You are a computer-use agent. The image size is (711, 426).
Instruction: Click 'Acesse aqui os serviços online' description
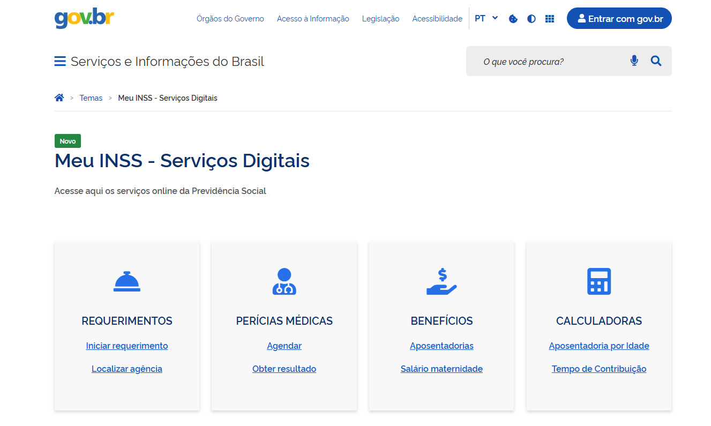160,191
